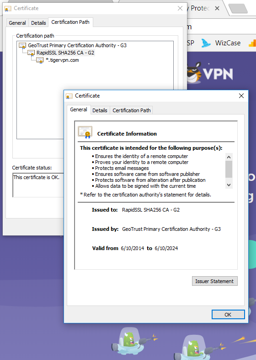The width and height of the screenshot is (256, 360).
Task: Open new tab button in browser
Action: pos(238,9)
